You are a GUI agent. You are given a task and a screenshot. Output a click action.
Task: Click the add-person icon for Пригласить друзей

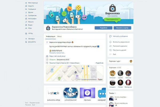click(110, 50)
